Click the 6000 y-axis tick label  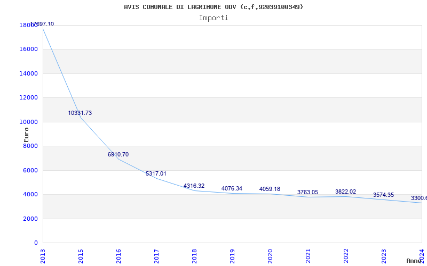[x=30, y=170]
